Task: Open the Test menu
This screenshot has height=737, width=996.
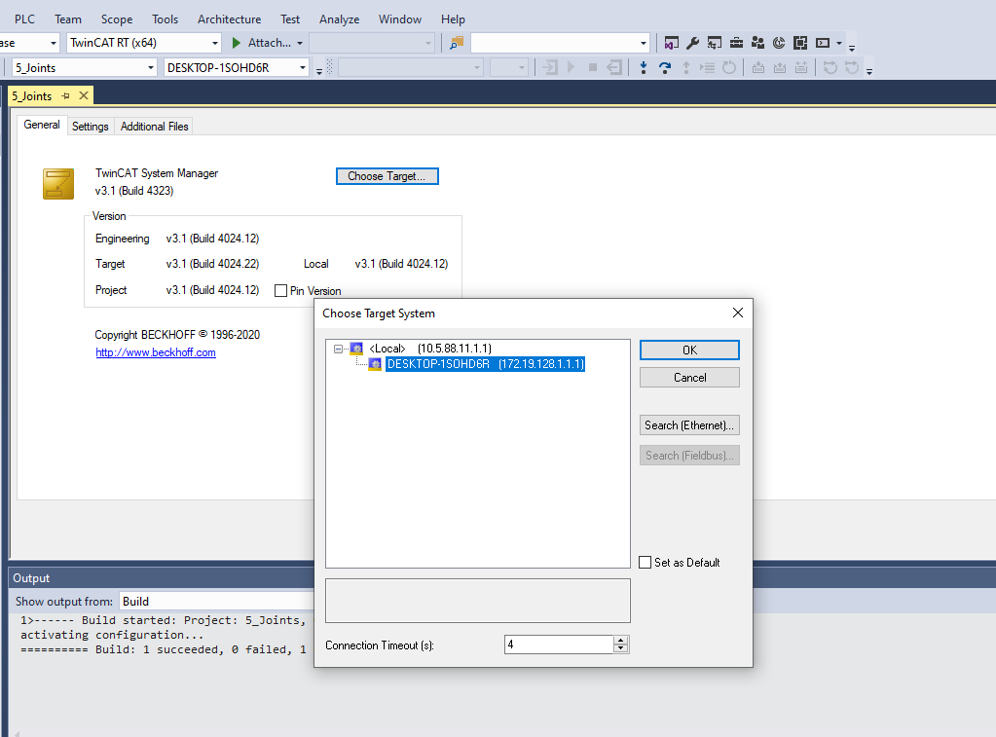Action: 290,19
